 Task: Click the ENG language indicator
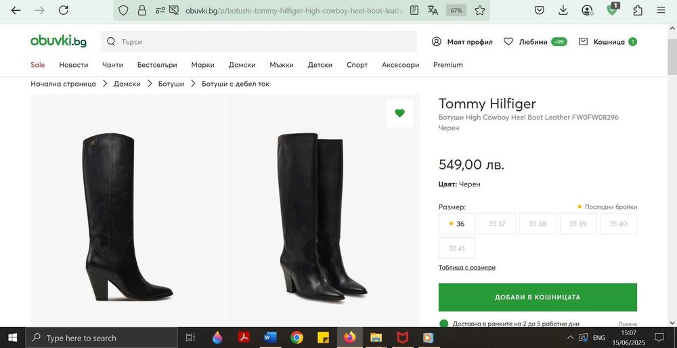pyautogui.click(x=599, y=338)
